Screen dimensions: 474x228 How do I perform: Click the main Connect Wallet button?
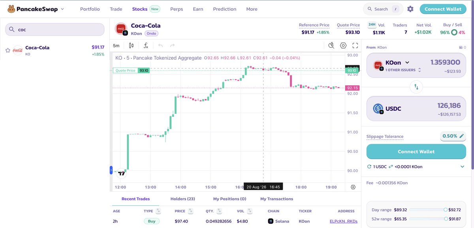(x=416, y=152)
